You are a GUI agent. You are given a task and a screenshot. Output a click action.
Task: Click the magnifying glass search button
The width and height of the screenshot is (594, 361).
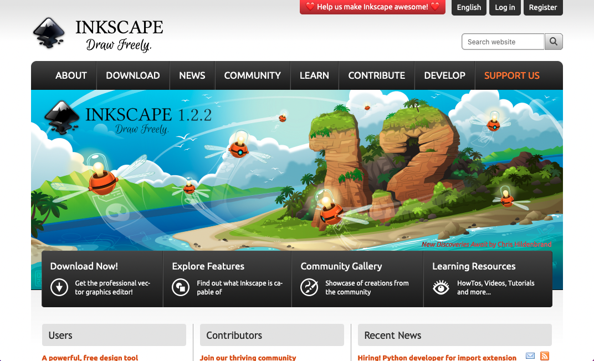click(554, 42)
